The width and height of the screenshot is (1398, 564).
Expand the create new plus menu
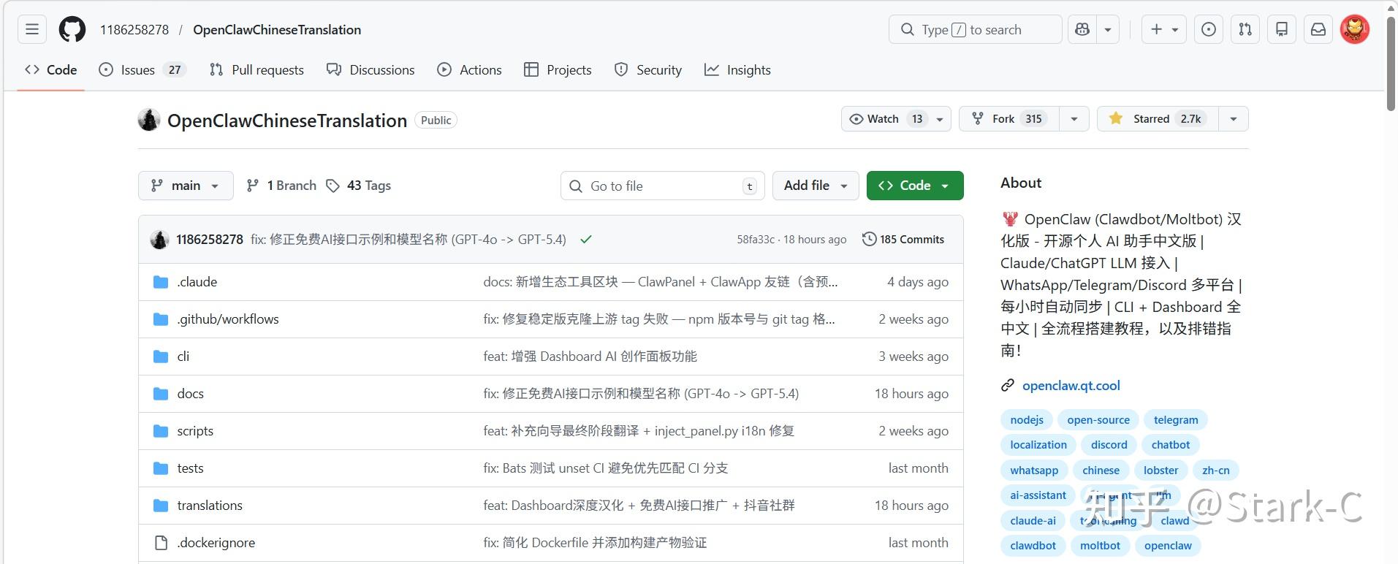click(x=1164, y=30)
